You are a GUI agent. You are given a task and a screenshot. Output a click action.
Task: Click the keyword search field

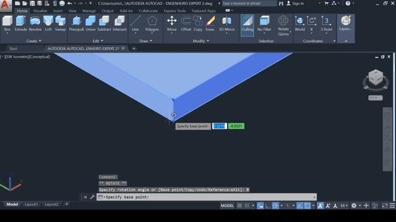249,3
